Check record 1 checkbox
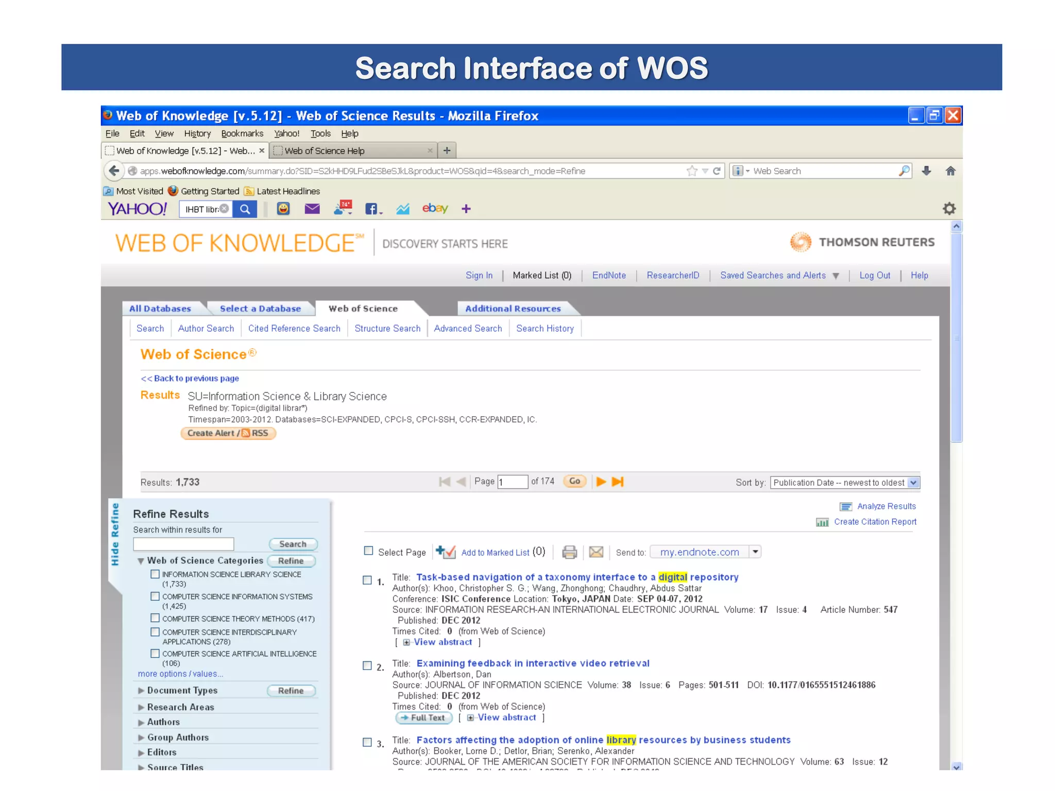Viewport: 1055px width, 791px height. (x=367, y=580)
